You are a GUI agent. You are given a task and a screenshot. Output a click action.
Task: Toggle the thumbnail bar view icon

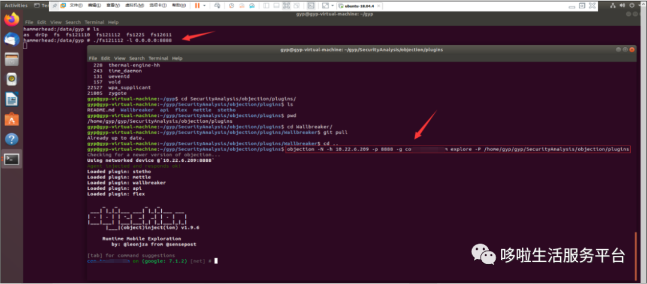[276, 6]
